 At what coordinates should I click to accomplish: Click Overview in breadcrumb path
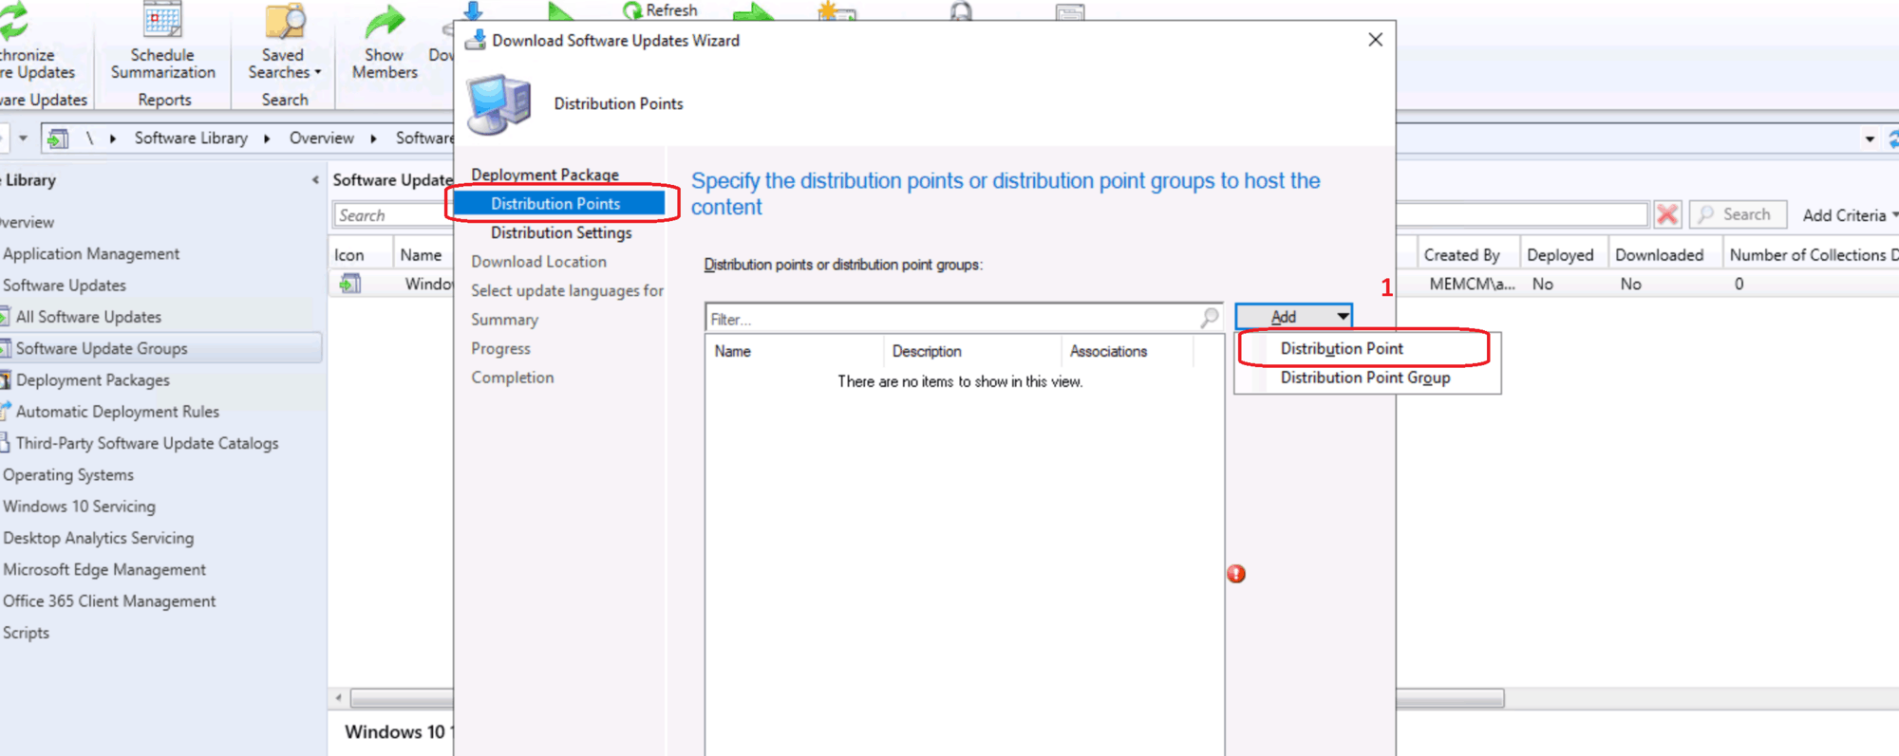coord(321,138)
